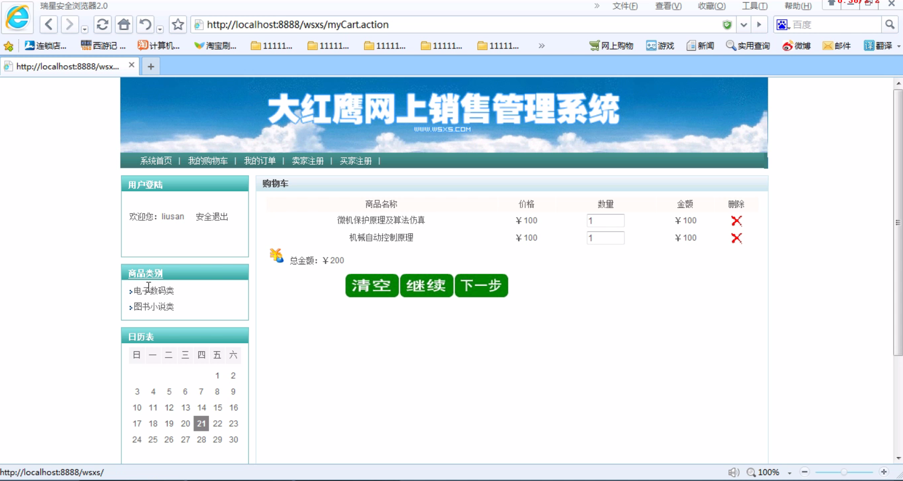Open 我的订单 navigation link
Viewport: 903px width, 481px height.
point(260,161)
